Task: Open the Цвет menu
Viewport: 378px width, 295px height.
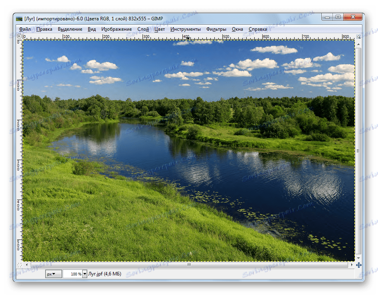Action: click(159, 29)
